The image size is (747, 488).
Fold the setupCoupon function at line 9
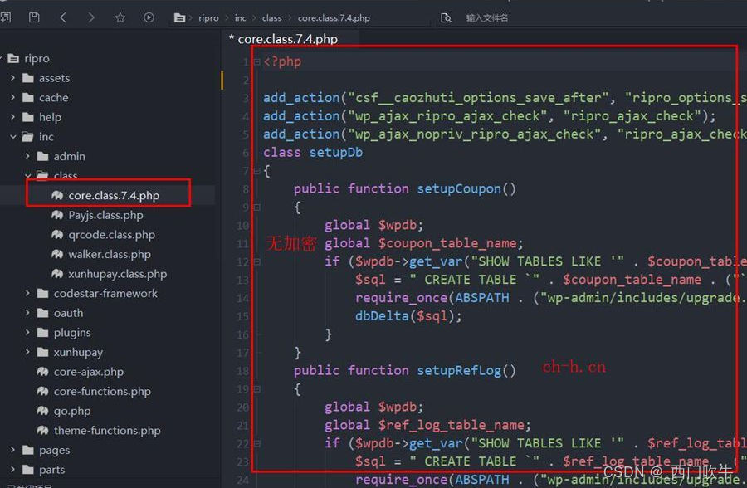(x=256, y=207)
